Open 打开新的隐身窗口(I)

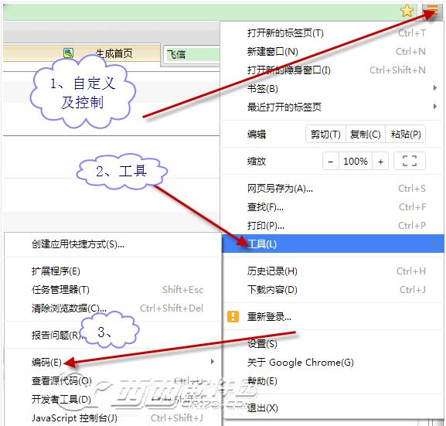point(332,70)
